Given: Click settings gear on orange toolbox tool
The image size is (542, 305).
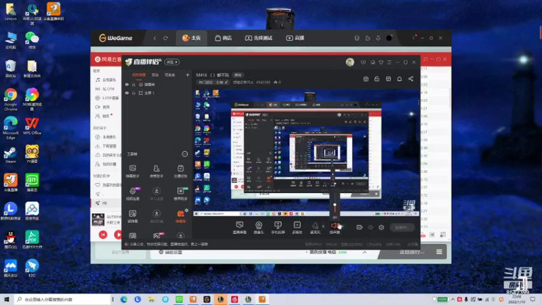Looking at the screenshot, I should click(x=187, y=210).
